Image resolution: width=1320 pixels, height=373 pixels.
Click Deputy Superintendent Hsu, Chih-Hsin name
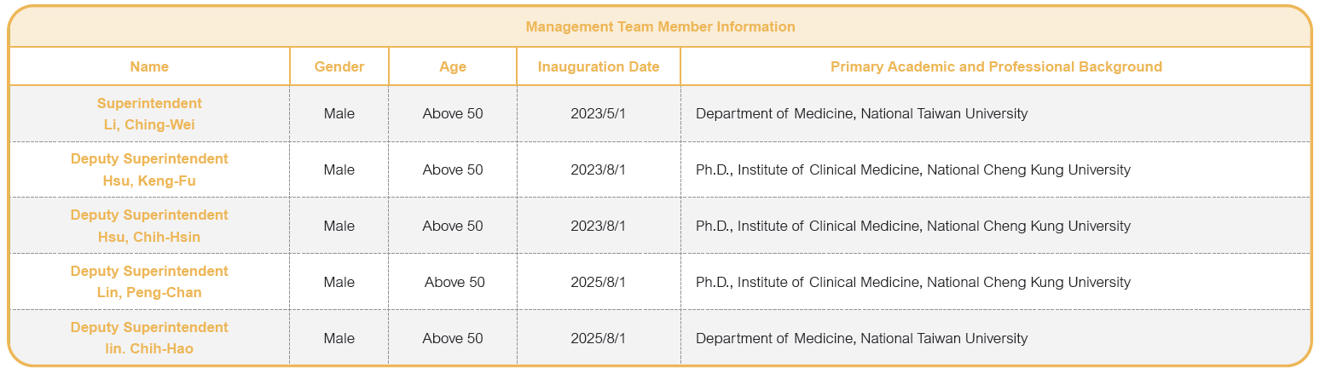149,226
